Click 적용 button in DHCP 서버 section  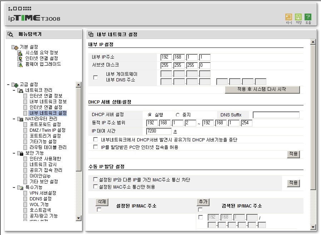(x=293, y=154)
